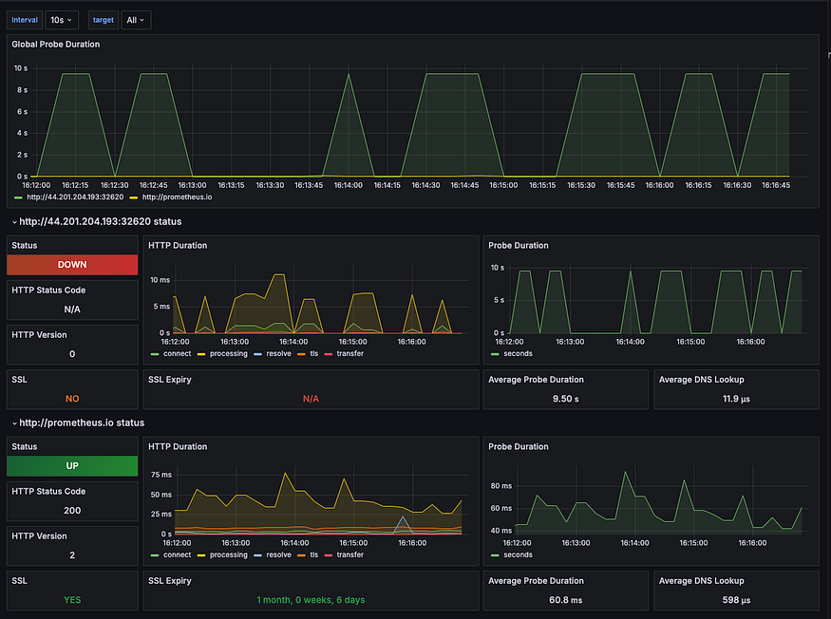Viewport: 831px width, 619px height.
Task: Click SSL Expiry value 1 month, 0 weeks, 6 days
Action: (311, 600)
